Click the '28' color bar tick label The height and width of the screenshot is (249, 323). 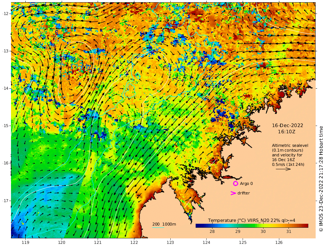212,231
